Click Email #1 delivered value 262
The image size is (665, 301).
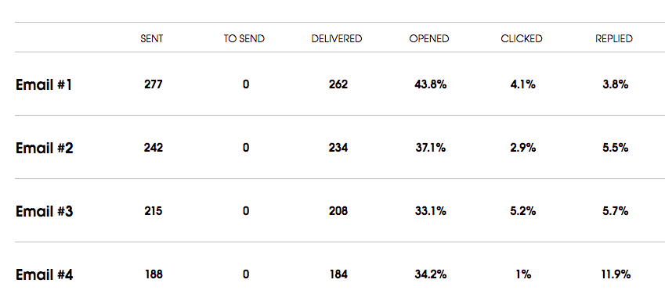click(x=338, y=84)
